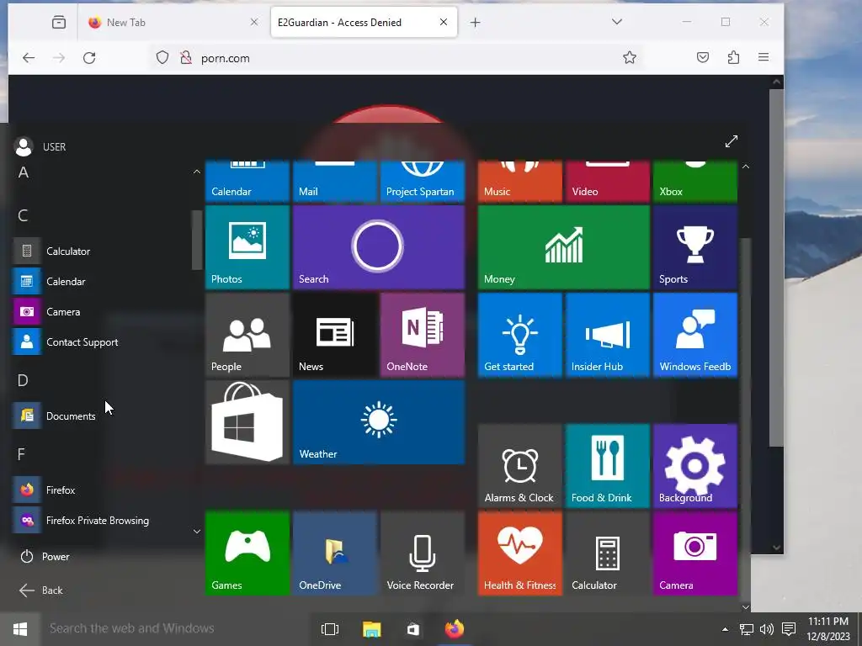862x646 pixels.
Task: Open the Calendar tile
Action: (x=247, y=182)
